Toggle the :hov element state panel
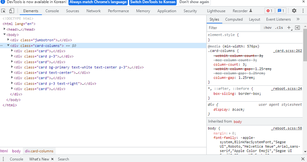This screenshot has height=162, width=307. [268, 28]
